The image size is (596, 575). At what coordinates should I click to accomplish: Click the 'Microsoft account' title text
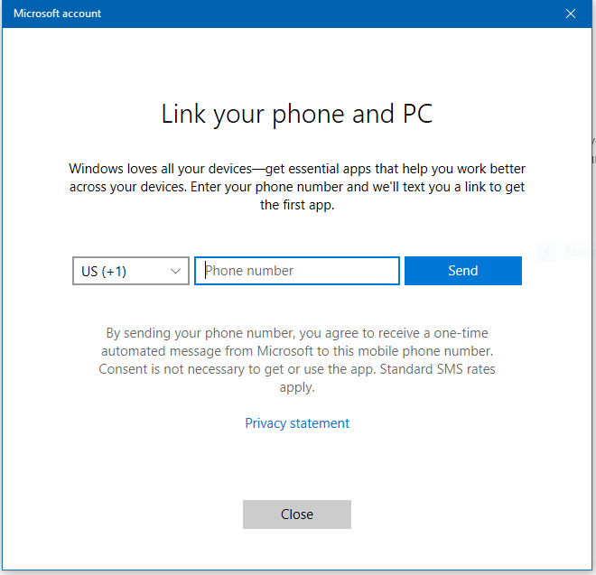tap(58, 14)
